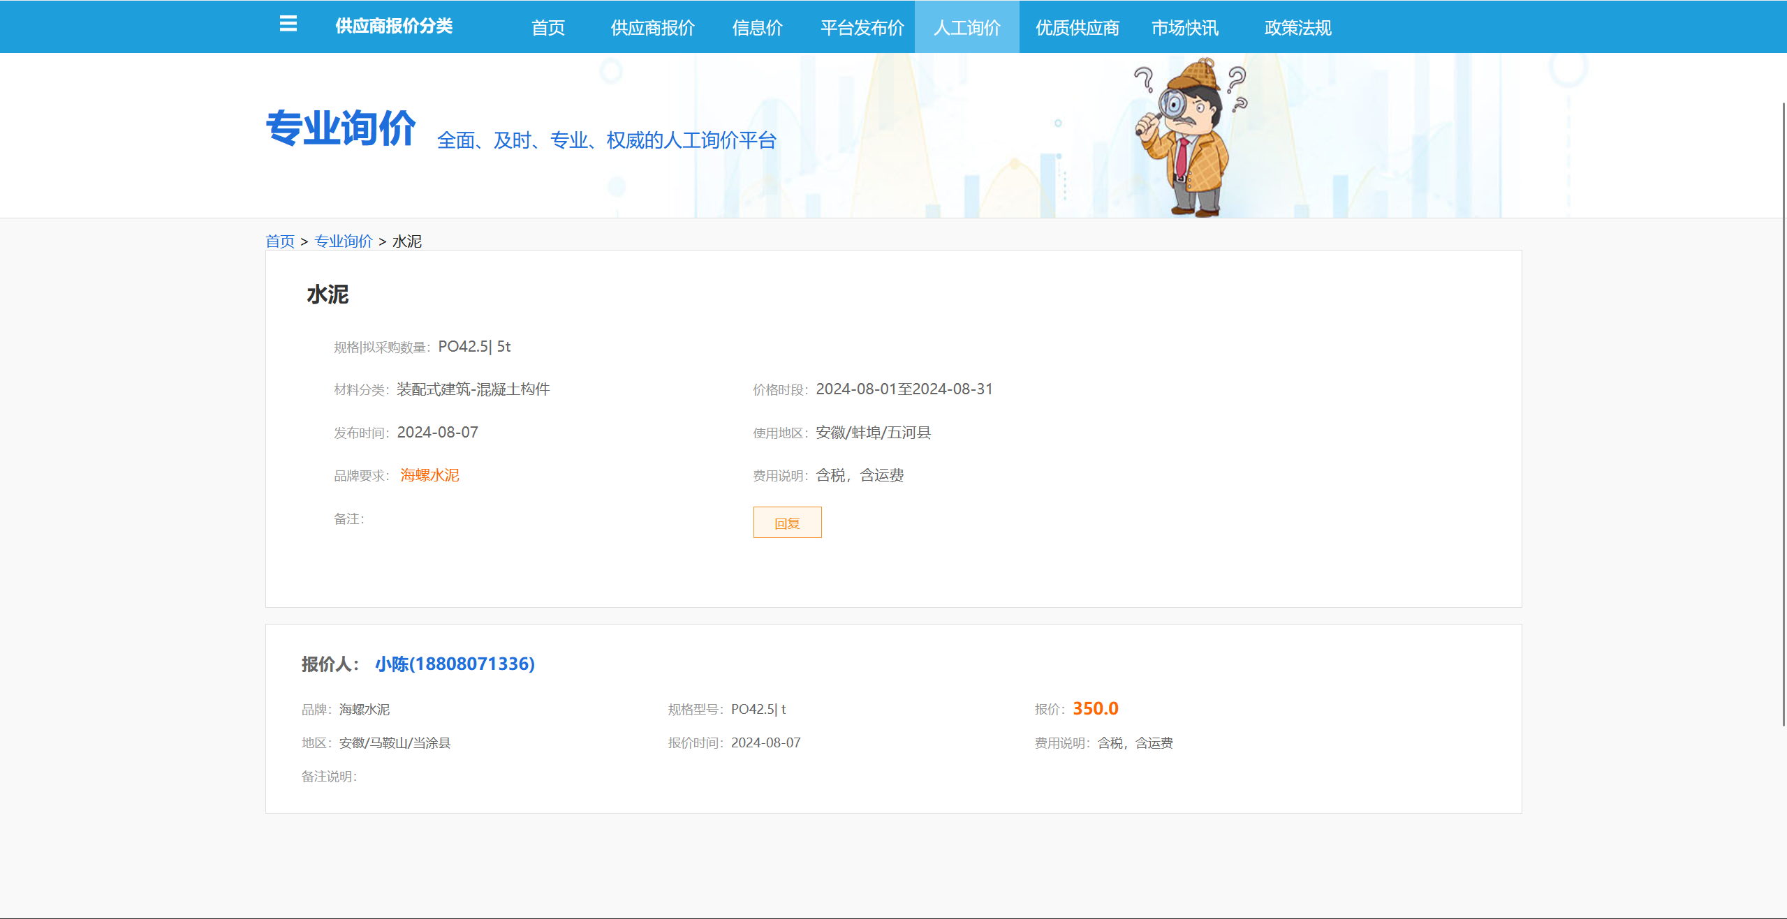Open the 首页 nav tab
This screenshot has width=1787, height=919.
click(547, 28)
